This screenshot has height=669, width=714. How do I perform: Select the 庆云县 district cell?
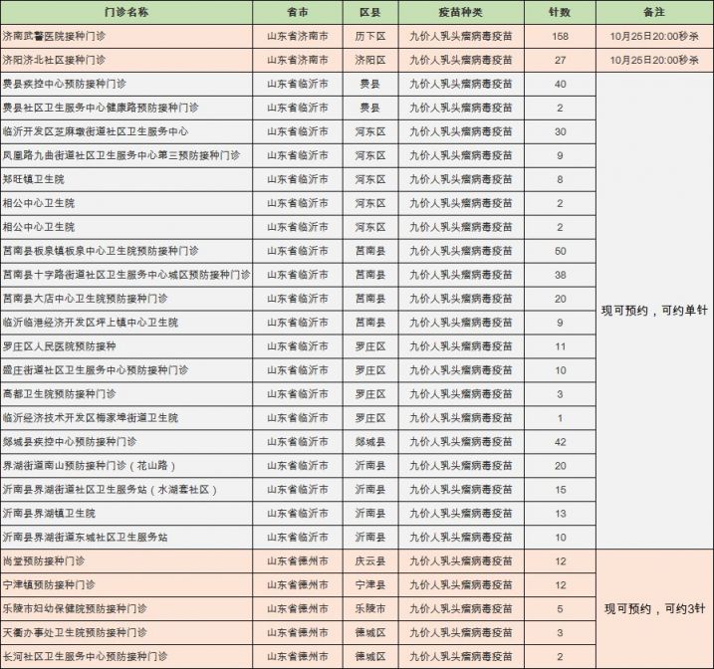370,561
